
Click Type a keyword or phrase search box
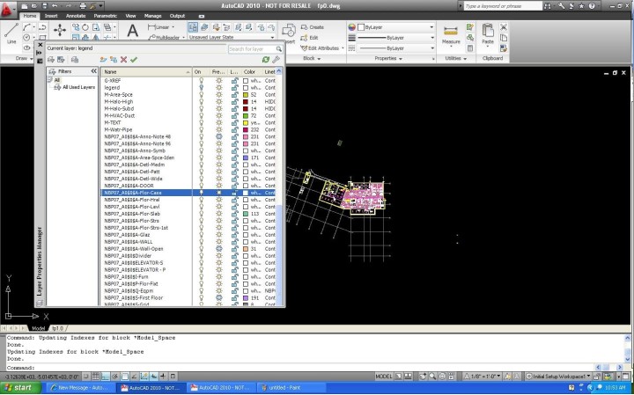tap(503, 5)
